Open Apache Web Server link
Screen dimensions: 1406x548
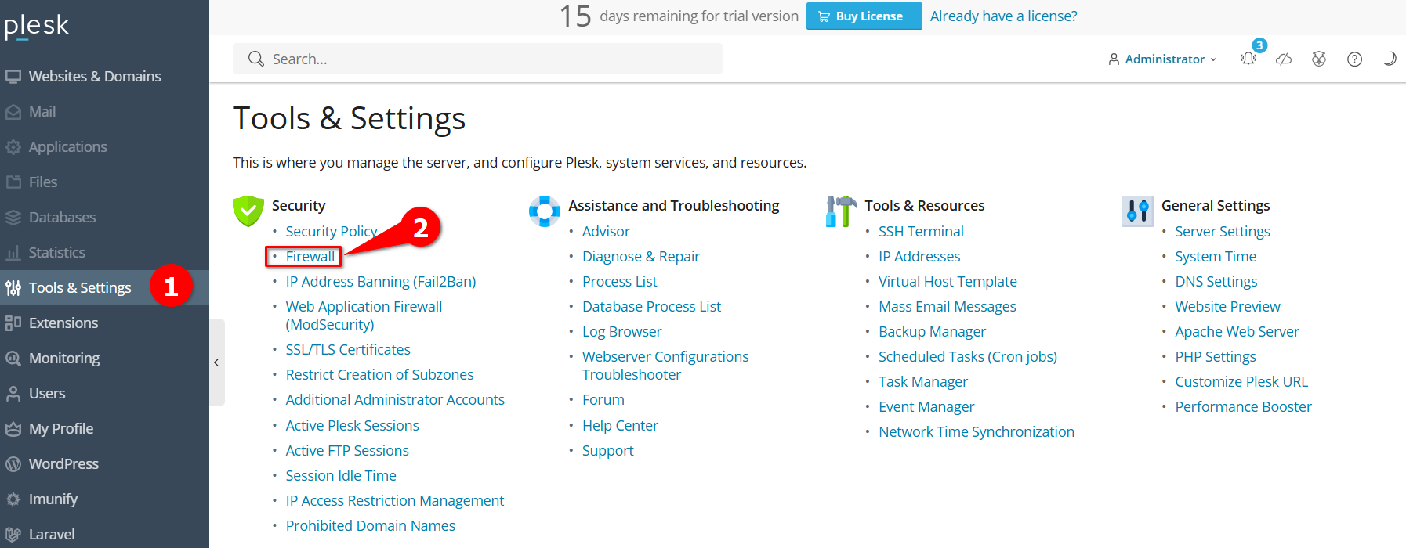(x=1237, y=332)
